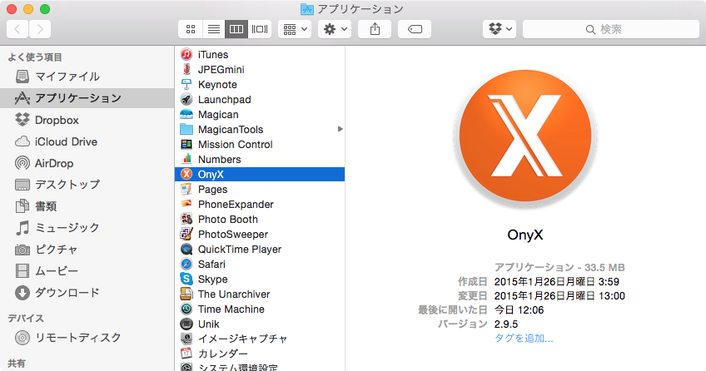Click the Skype app icon
The width and height of the screenshot is (706, 371).
click(x=186, y=279)
